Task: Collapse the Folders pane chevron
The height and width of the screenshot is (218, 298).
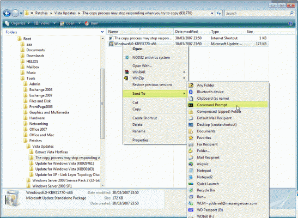Action: click(x=102, y=32)
